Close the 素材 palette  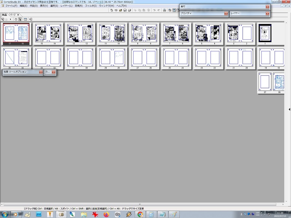(267, 7)
